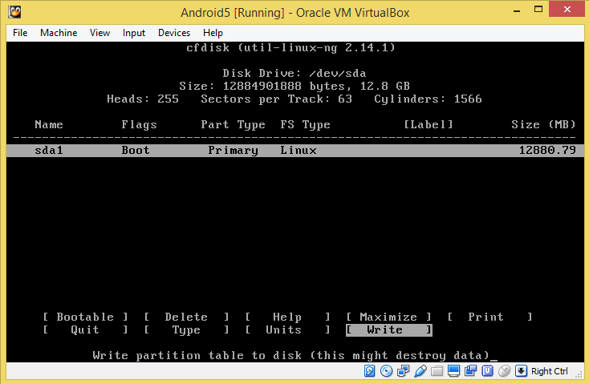Click the Size (MB) column header
Viewport: 589px width, 384px height.
(543, 124)
